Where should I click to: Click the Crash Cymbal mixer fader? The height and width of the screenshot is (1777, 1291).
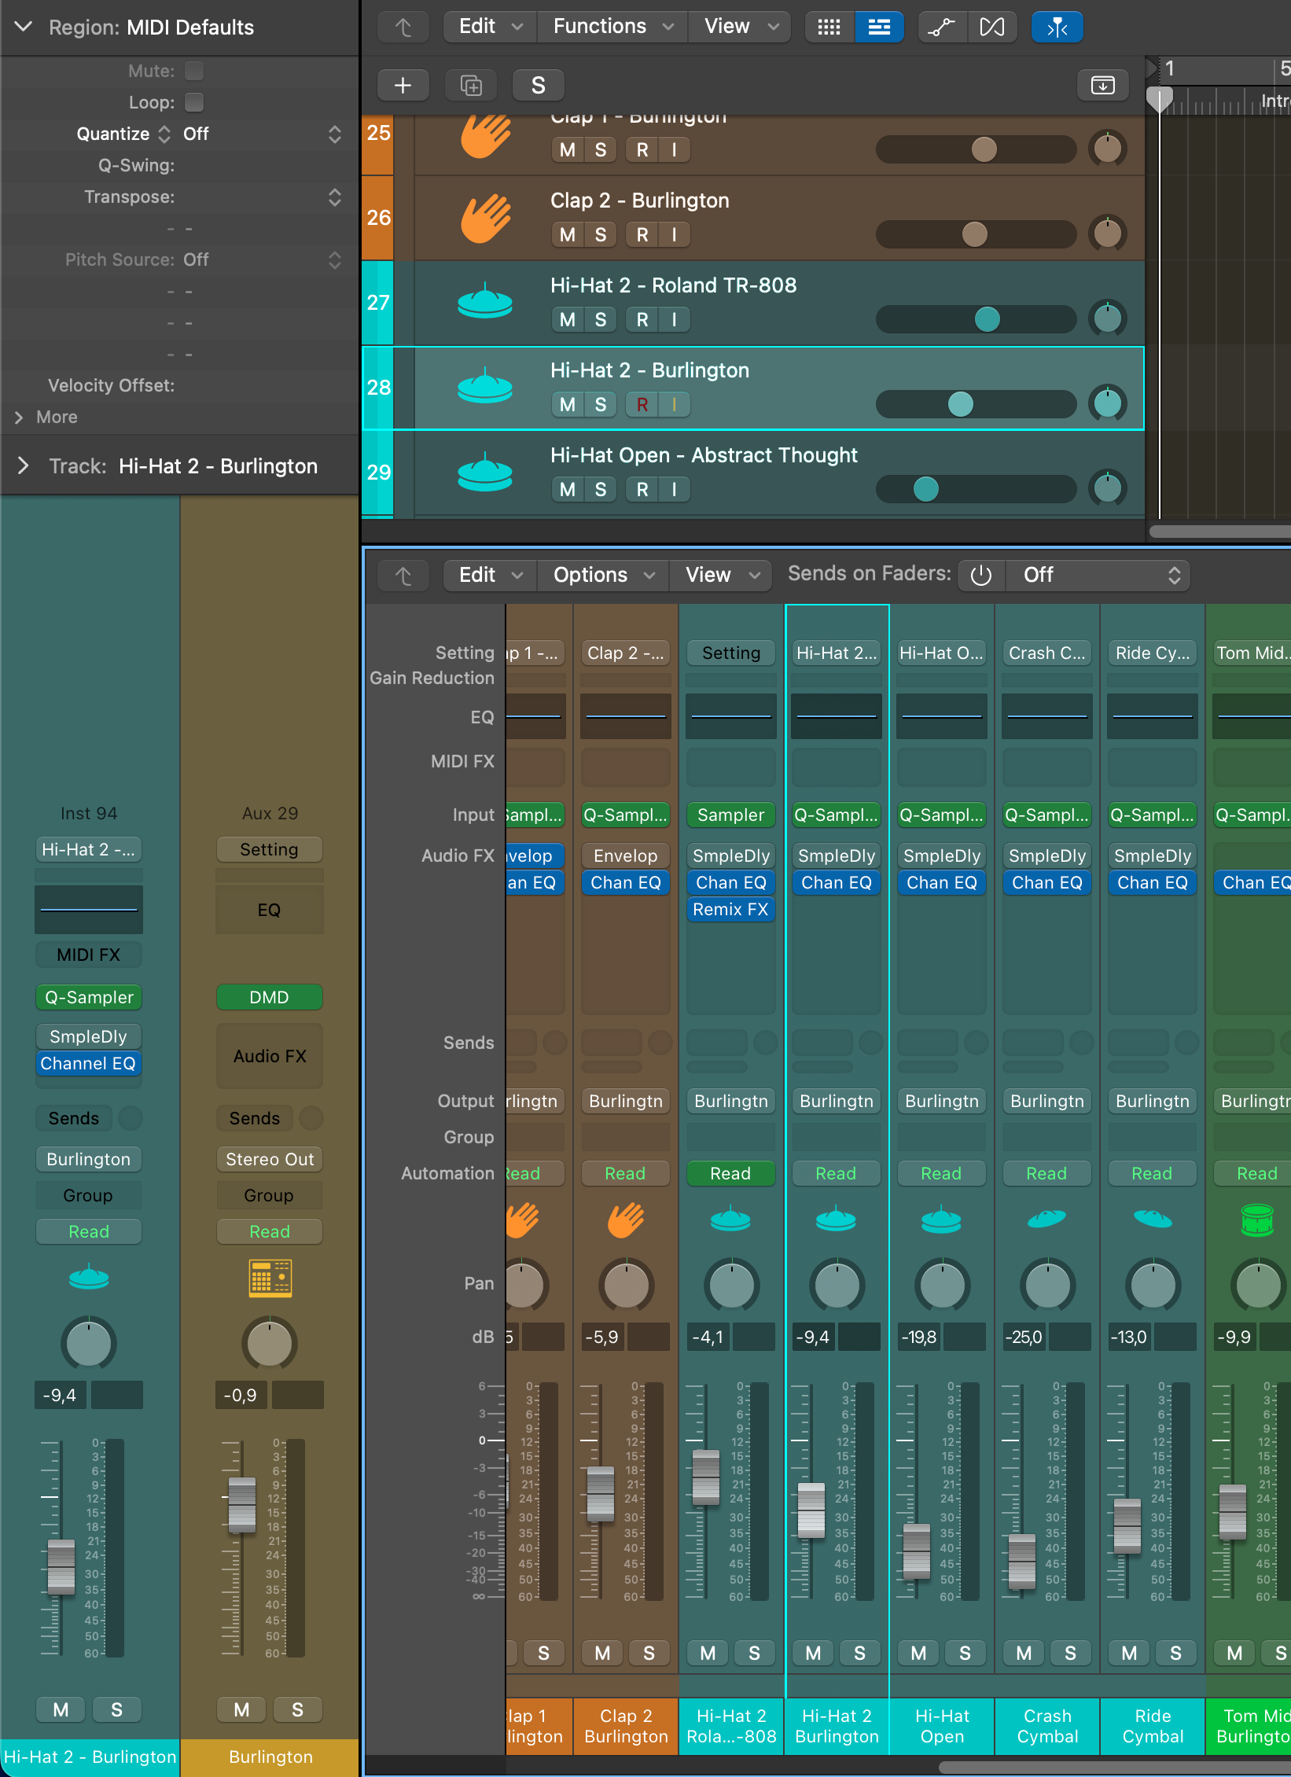(1022, 1561)
